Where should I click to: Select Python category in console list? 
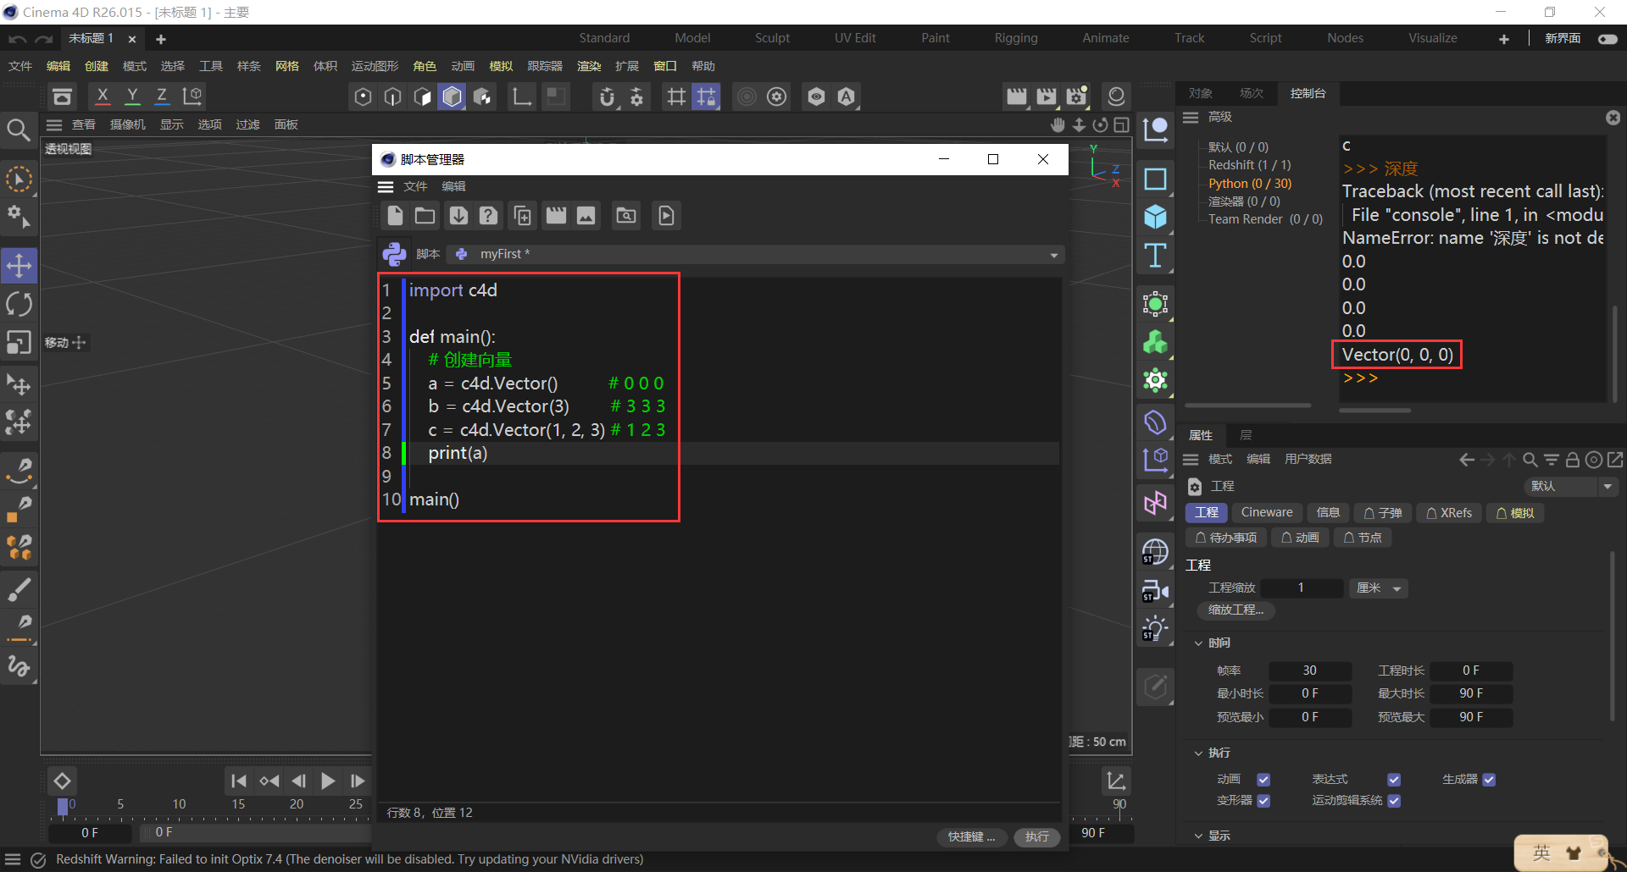pyautogui.click(x=1249, y=184)
